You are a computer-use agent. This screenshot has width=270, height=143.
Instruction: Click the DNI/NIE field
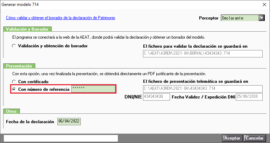click(156, 97)
